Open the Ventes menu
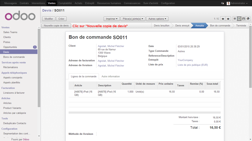252x141 pixels. point(52,3)
